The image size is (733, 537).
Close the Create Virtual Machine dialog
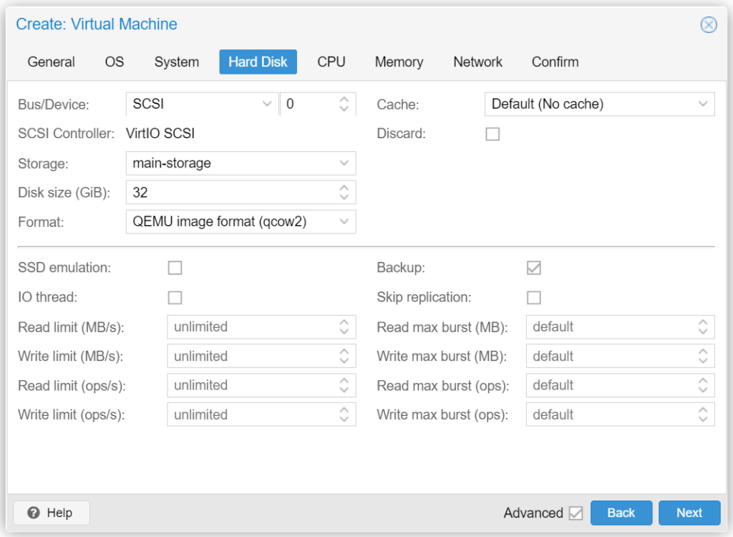[709, 24]
